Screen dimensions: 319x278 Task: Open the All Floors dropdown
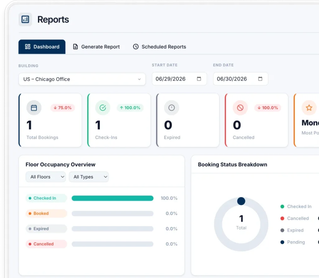tap(46, 177)
